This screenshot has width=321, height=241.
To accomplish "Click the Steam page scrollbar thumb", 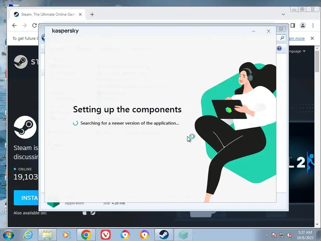I will tap(317, 62).
